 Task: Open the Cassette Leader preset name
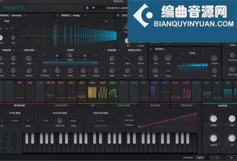click(x=117, y=8)
